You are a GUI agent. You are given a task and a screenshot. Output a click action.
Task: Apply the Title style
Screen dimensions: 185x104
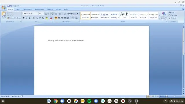point(124,16)
